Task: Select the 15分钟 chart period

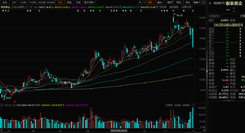Action: (x=32, y=2)
